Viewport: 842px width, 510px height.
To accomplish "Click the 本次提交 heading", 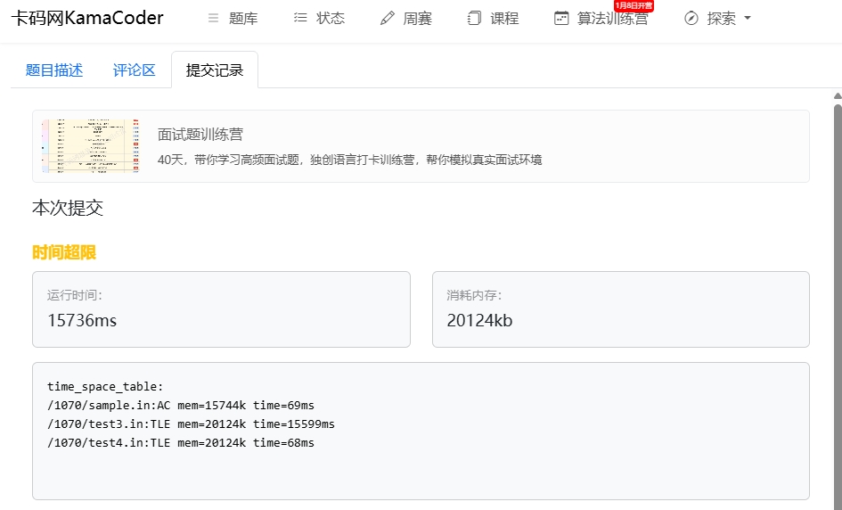I will (68, 208).
